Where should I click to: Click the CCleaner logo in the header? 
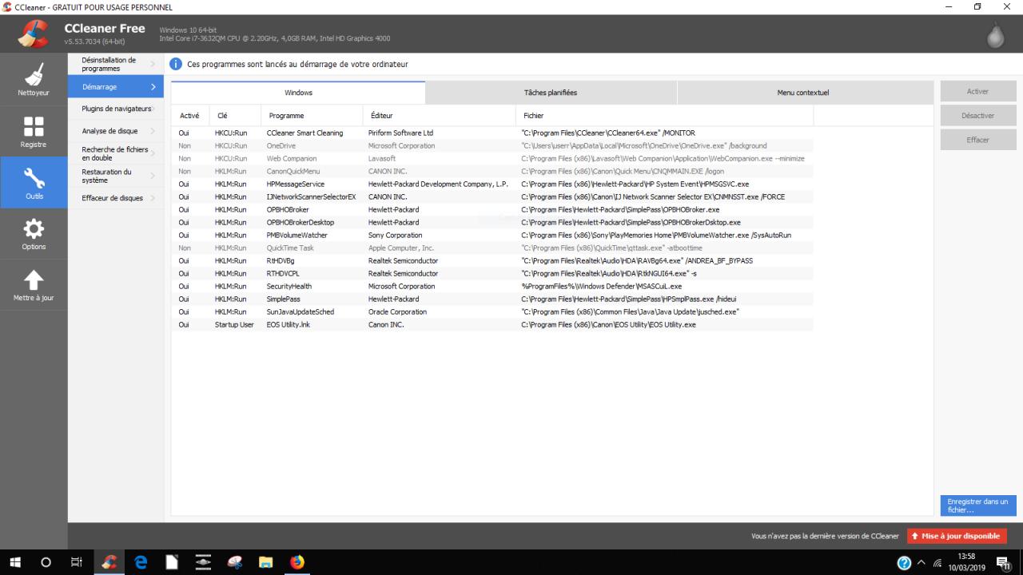tap(34, 34)
